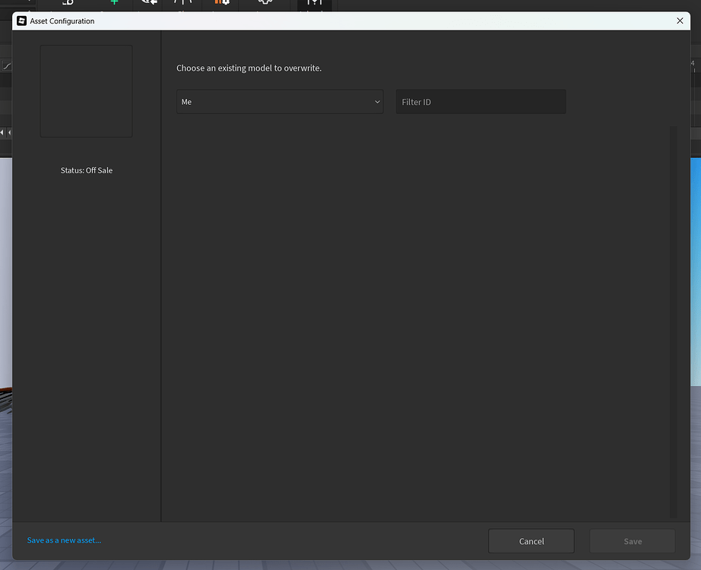Image resolution: width=701 pixels, height=570 pixels.
Task: Click inside the Filter ID input field
Action: pyautogui.click(x=481, y=101)
